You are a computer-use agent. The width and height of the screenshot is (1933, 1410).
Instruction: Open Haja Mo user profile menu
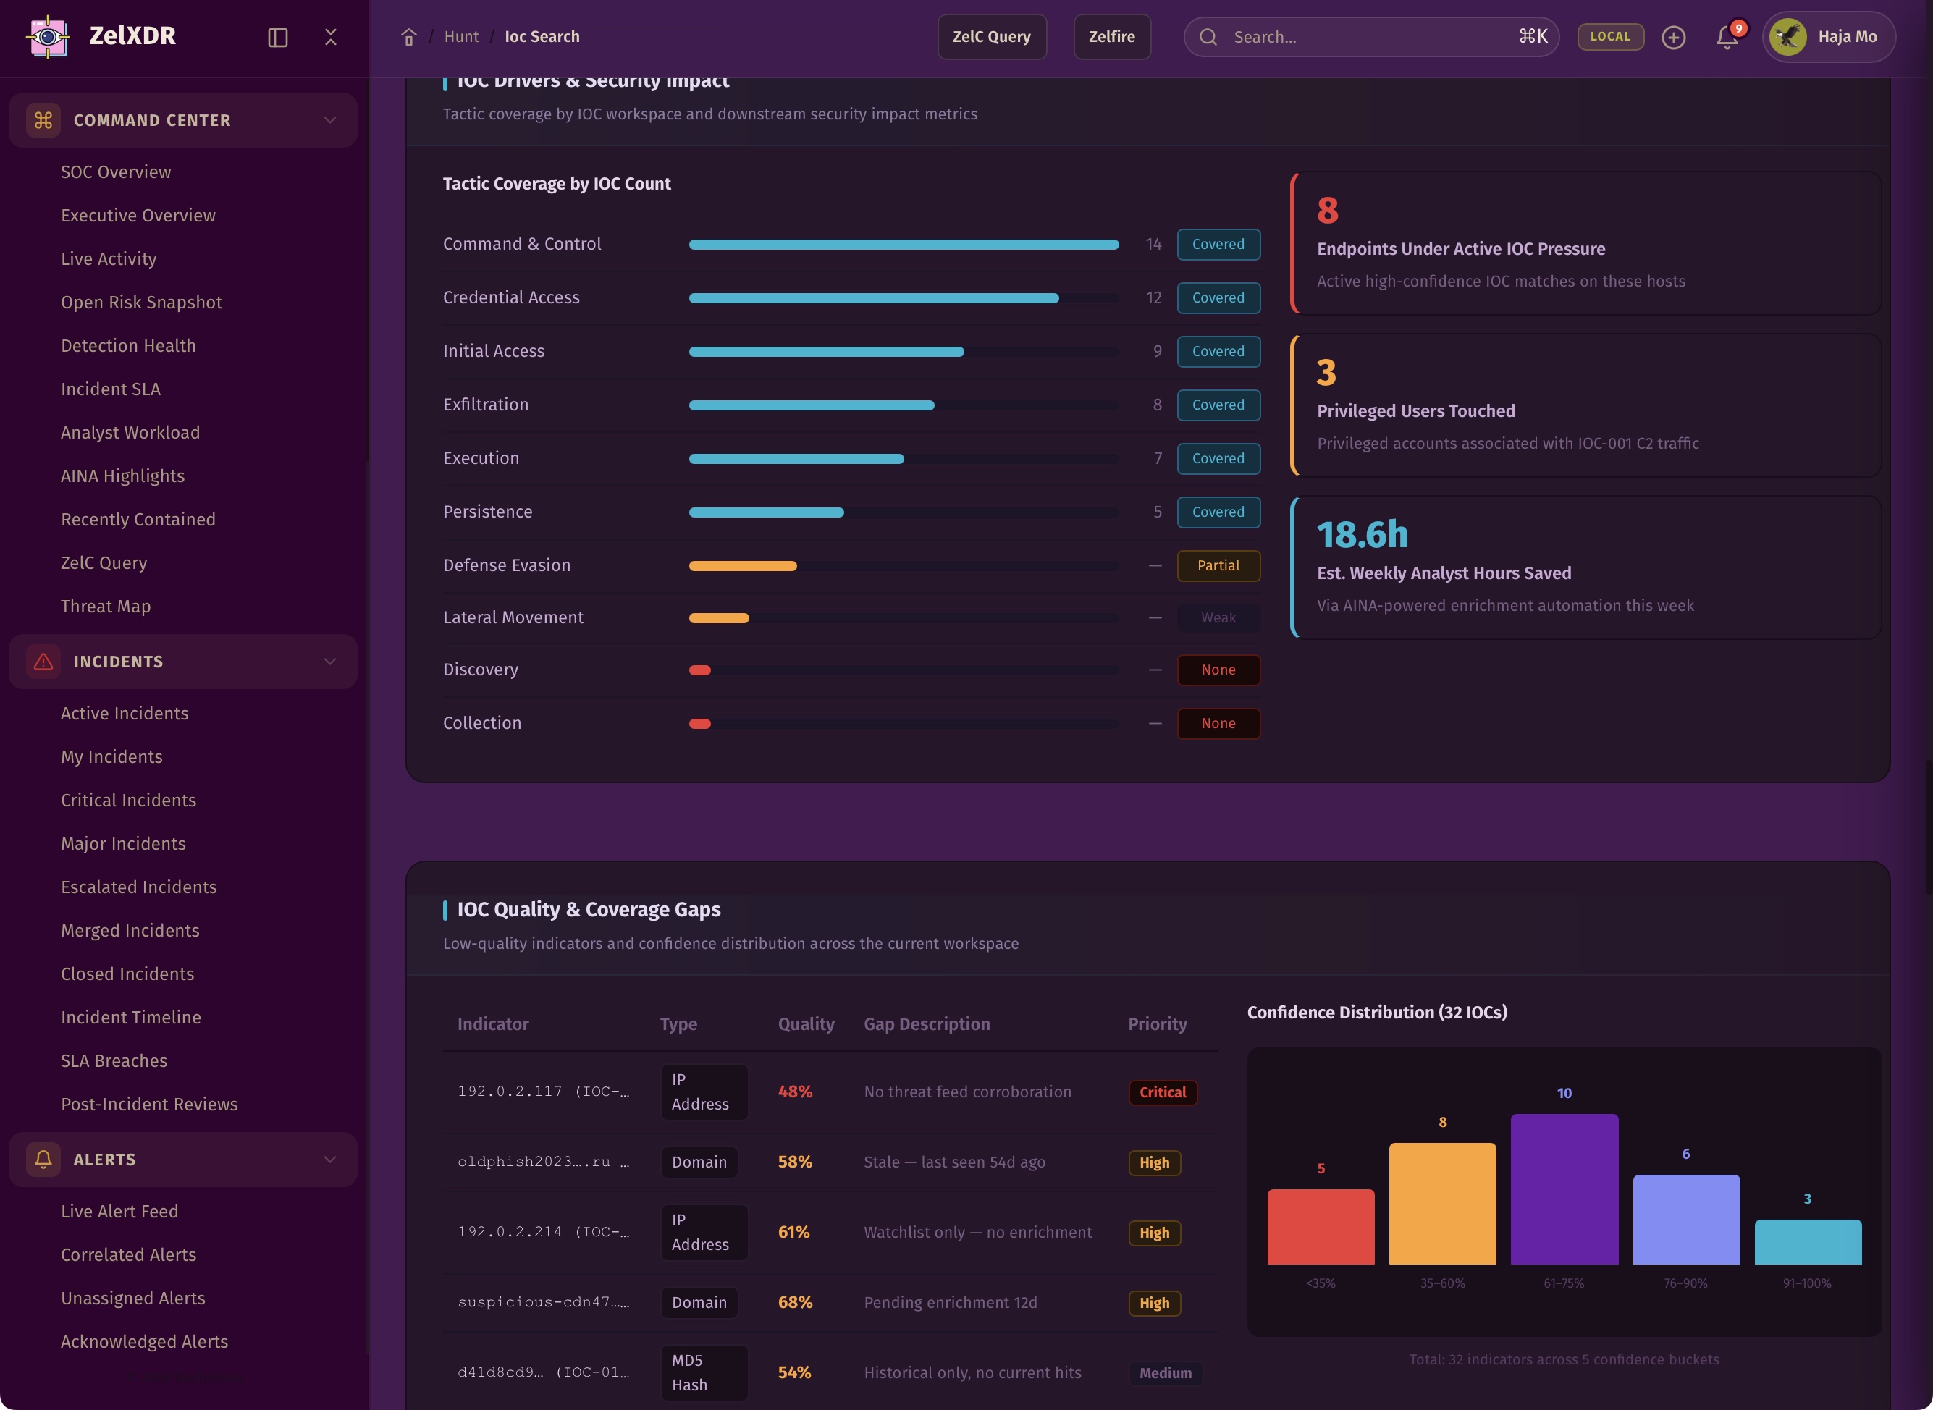pyautogui.click(x=1828, y=37)
